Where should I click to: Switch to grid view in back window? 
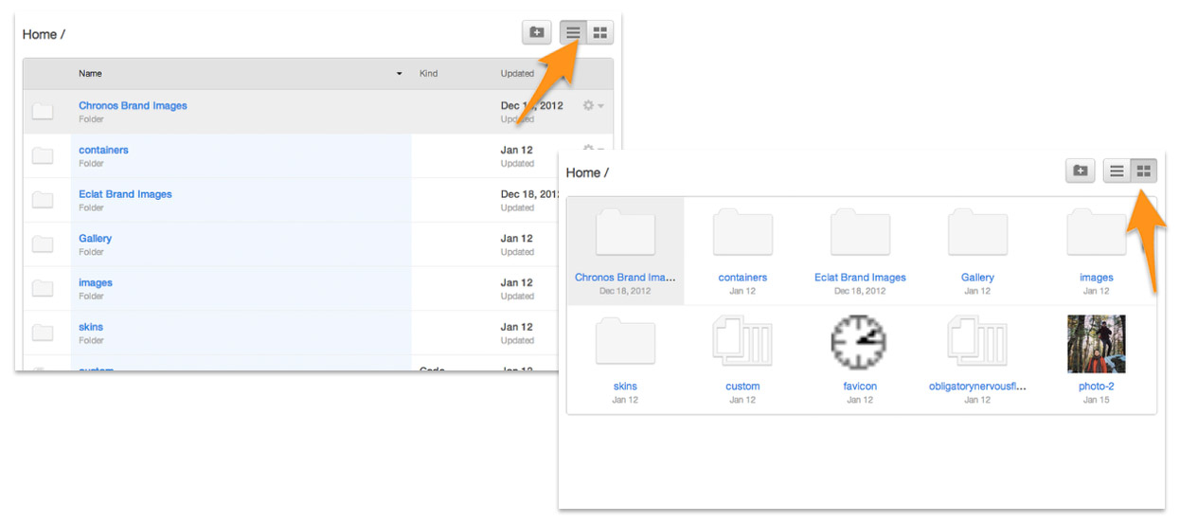[x=599, y=32]
